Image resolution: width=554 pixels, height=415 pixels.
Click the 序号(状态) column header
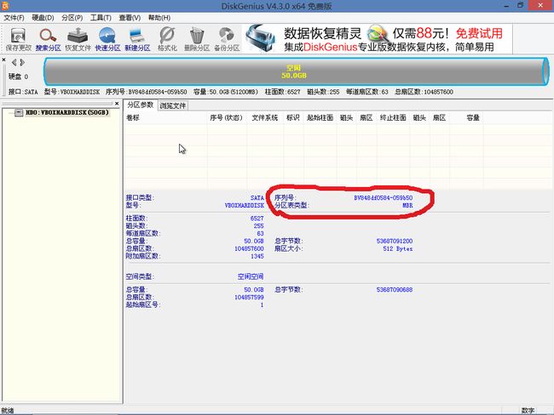pyautogui.click(x=226, y=117)
